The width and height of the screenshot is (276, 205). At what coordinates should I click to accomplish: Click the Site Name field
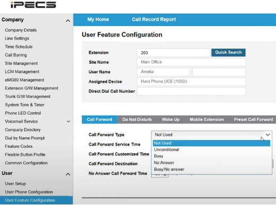click(191, 62)
